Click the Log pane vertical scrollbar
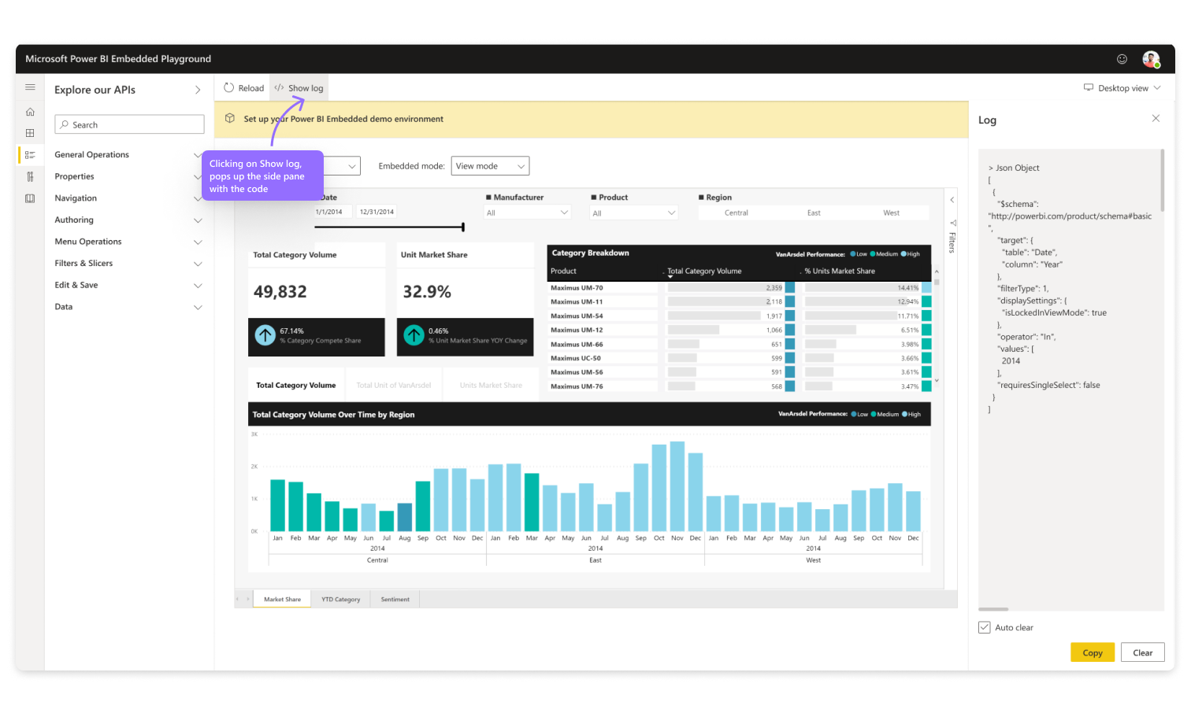The image size is (1191, 713). coord(1163,181)
